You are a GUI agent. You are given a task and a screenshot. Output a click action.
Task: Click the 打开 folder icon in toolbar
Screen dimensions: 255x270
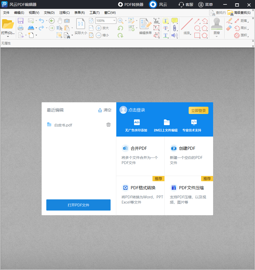(x=8, y=24)
